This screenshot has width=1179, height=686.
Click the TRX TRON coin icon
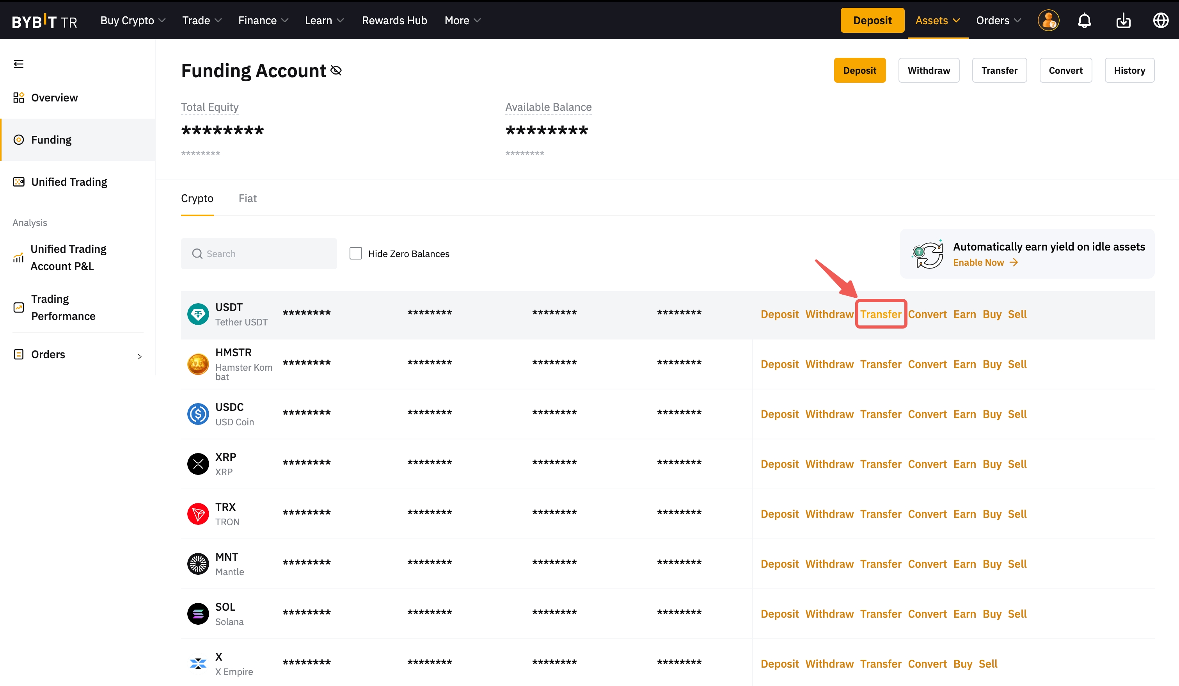pos(198,514)
